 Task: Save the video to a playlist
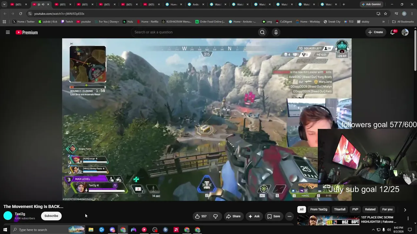pyautogui.click(x=274, y=216)
